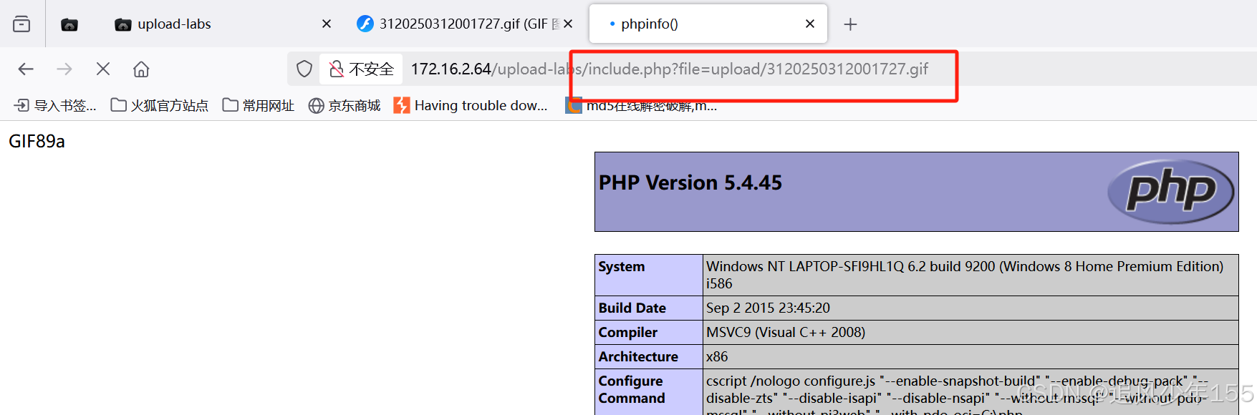Image resolution: width=1257 pixels, height=415 pixels.
Task: Switch to the 3120250312001727.gif tab
Action: click(x=458, y=24)
